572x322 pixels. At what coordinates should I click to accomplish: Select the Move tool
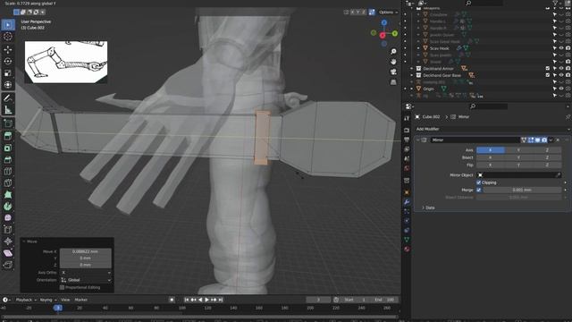coord(8,49)
